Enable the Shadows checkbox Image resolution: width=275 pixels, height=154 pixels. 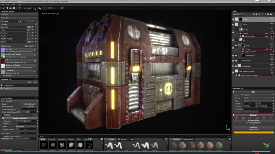click(x=2, y=115)
